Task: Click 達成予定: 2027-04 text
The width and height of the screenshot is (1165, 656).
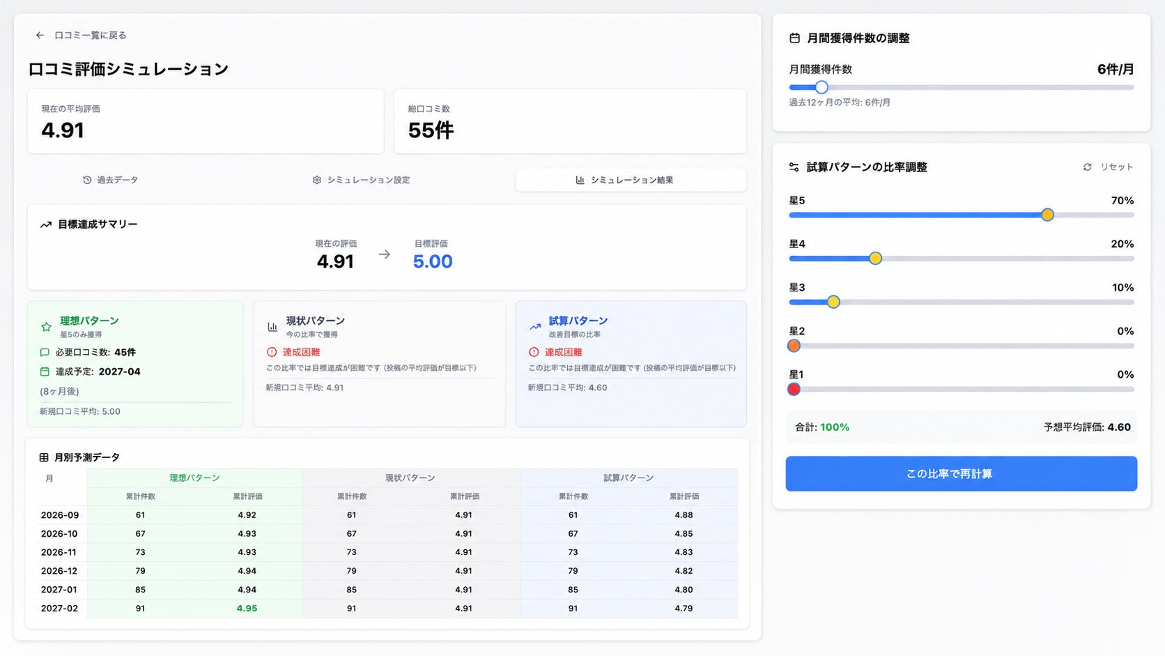Action: tap(98, 372)
